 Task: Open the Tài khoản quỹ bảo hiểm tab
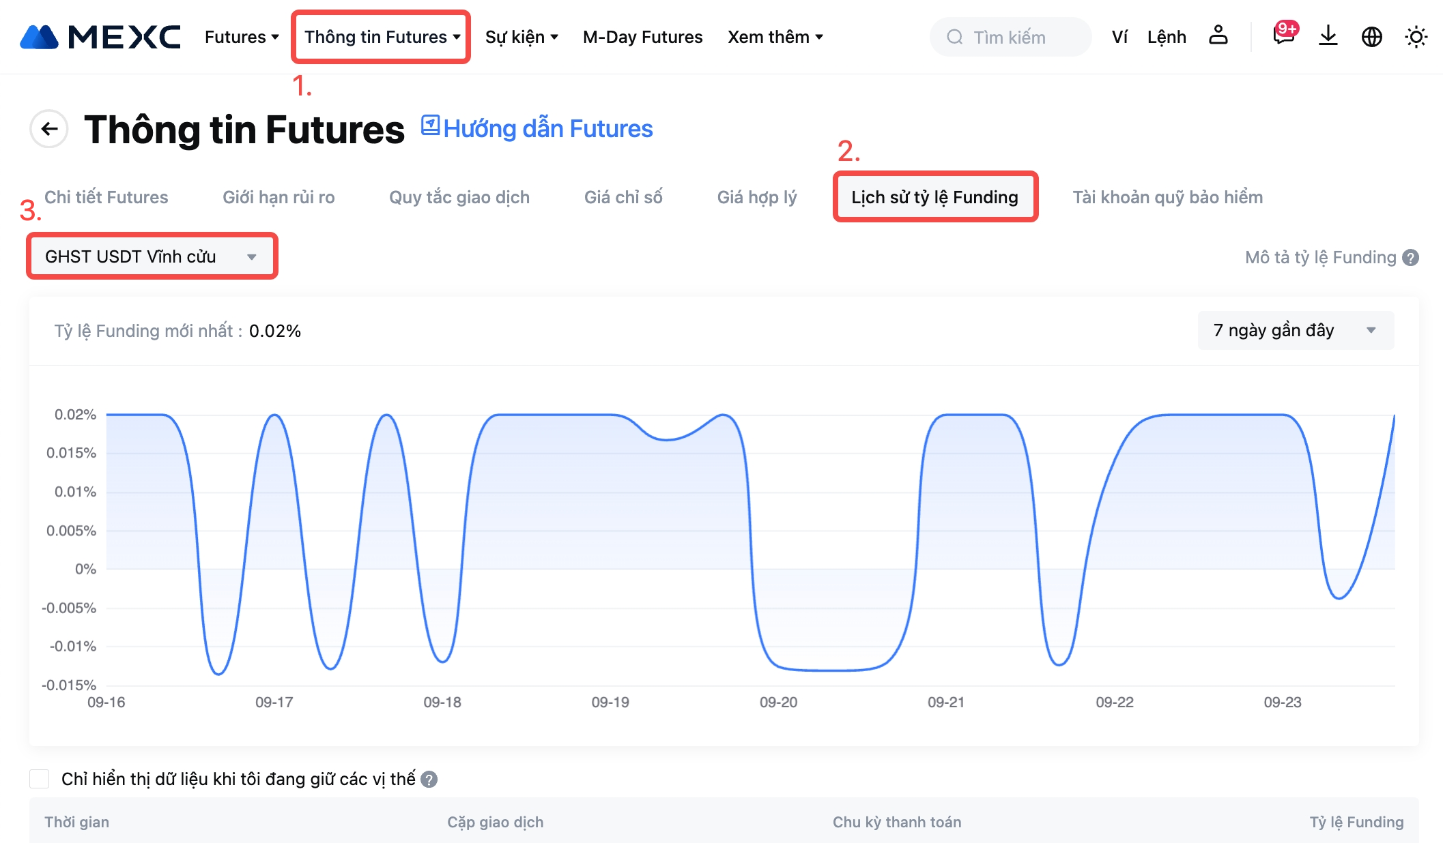pos(1167,197)
